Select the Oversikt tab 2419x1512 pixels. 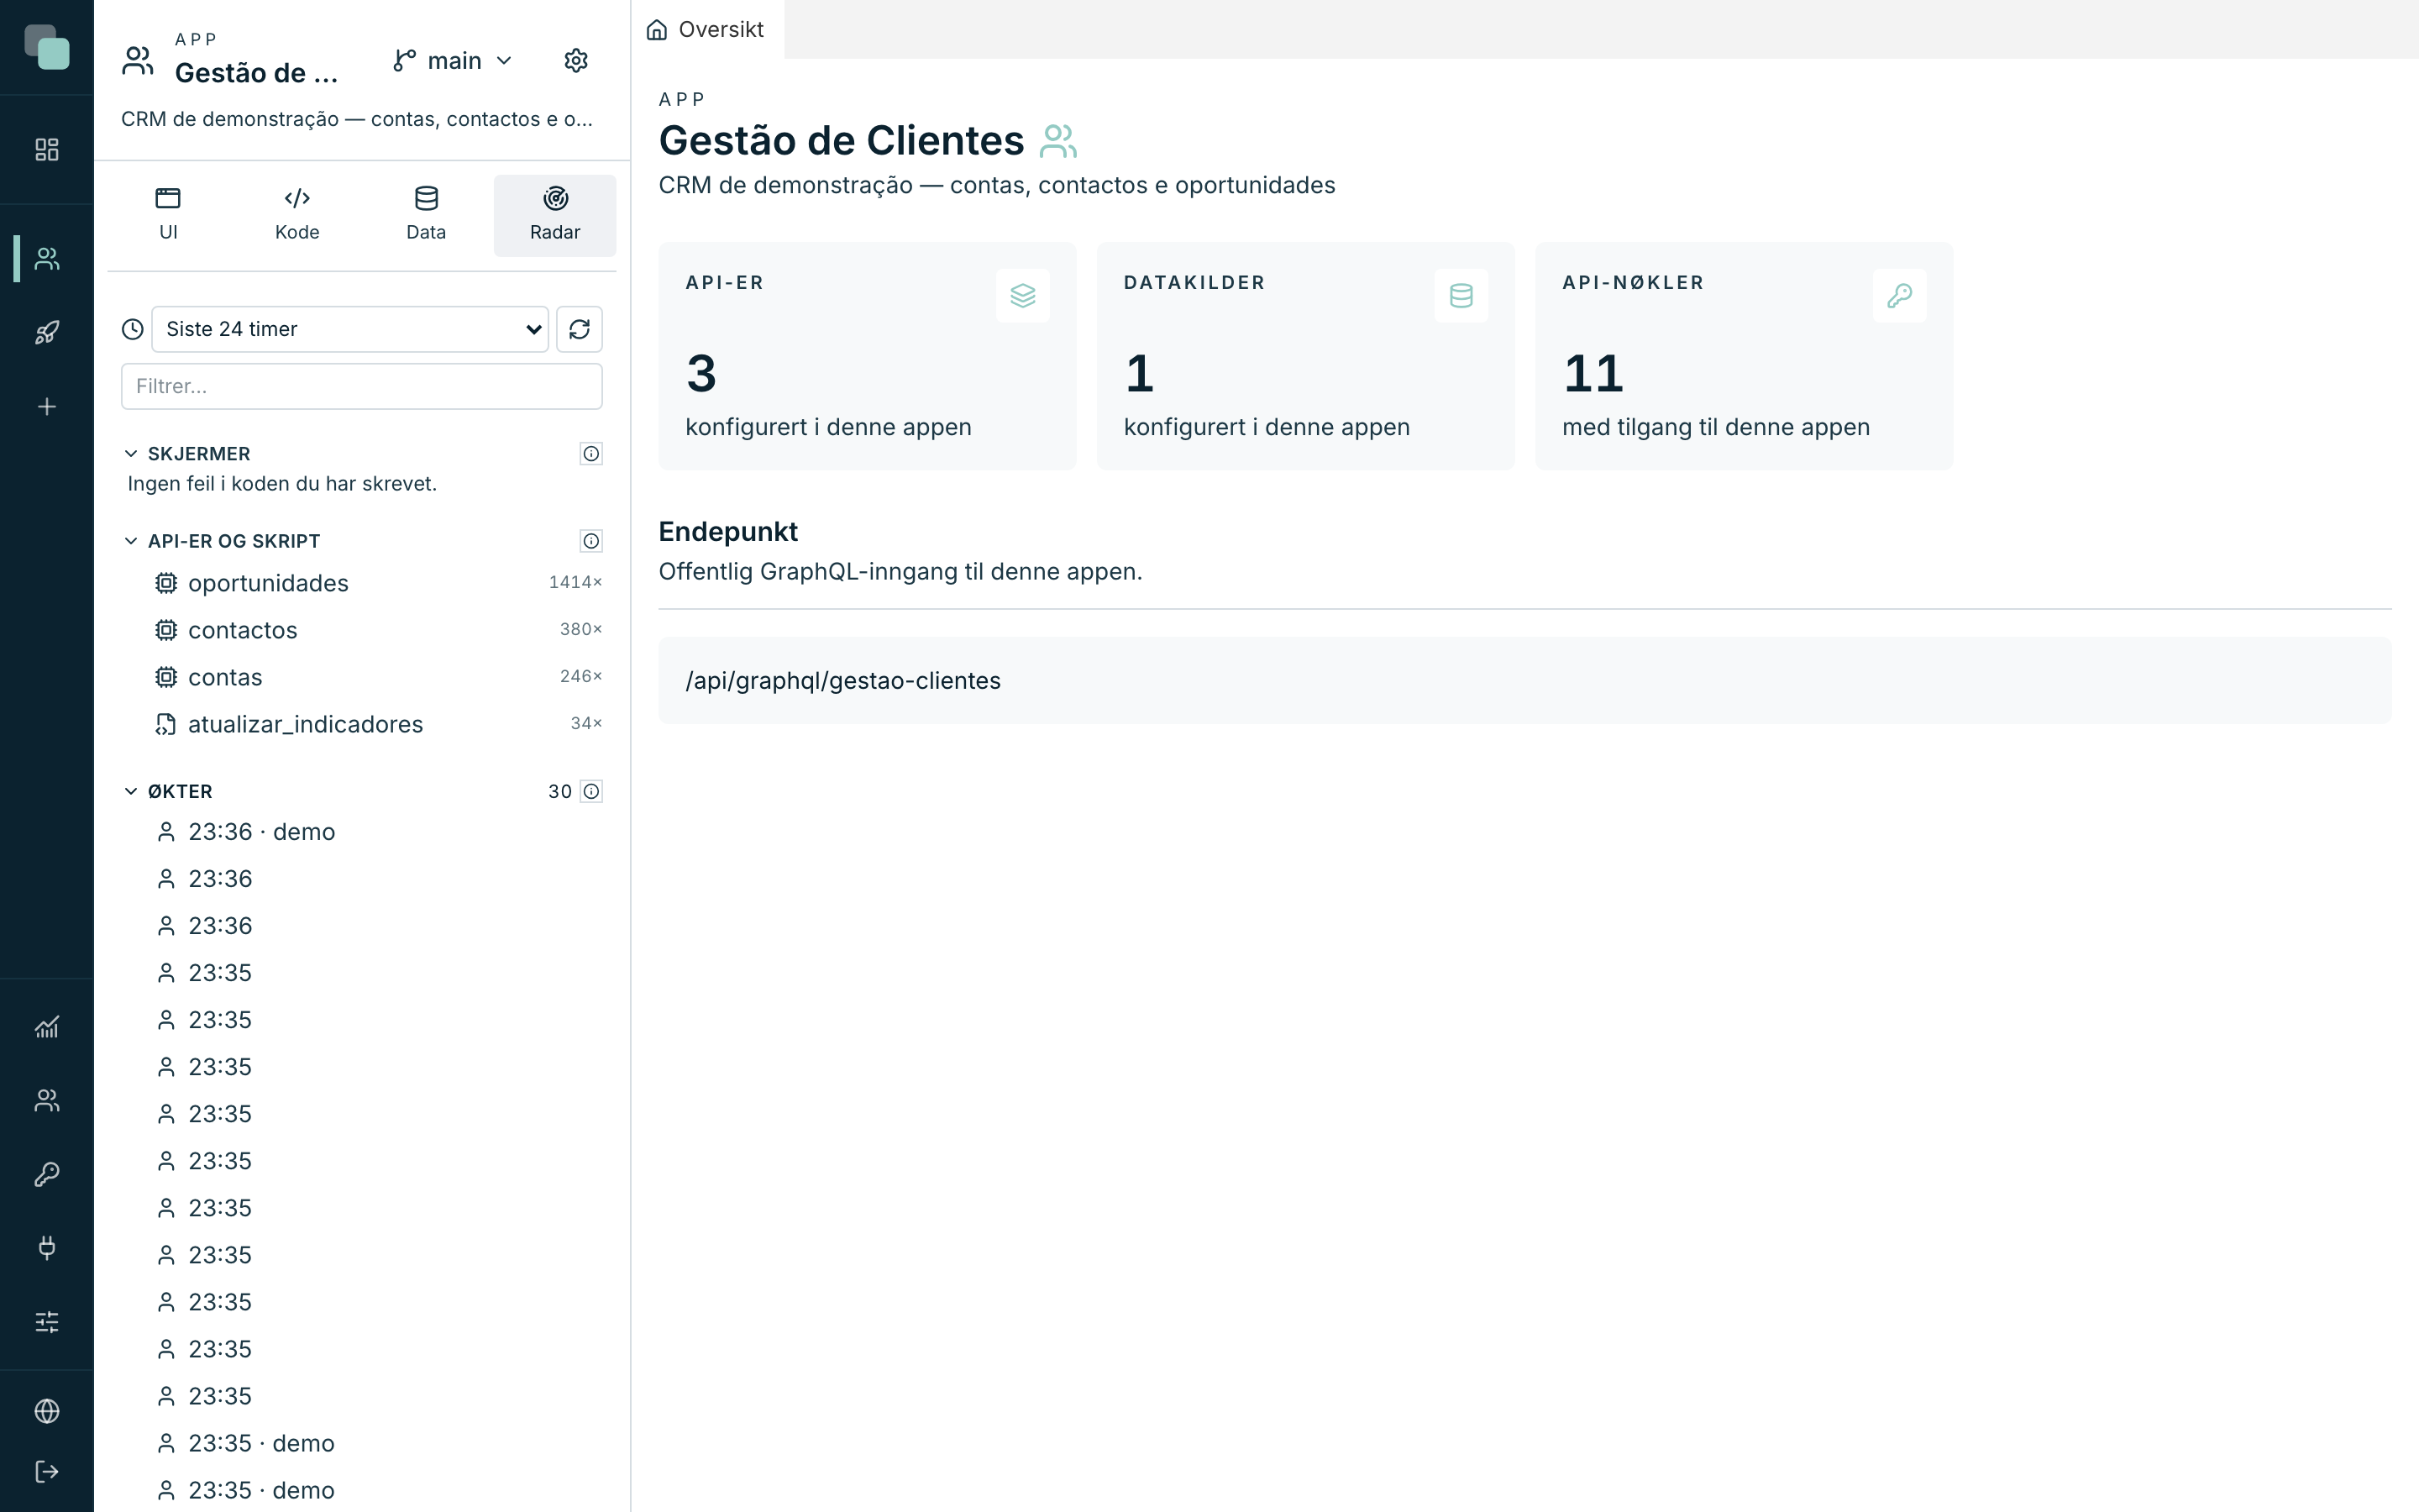coord(706,30)
